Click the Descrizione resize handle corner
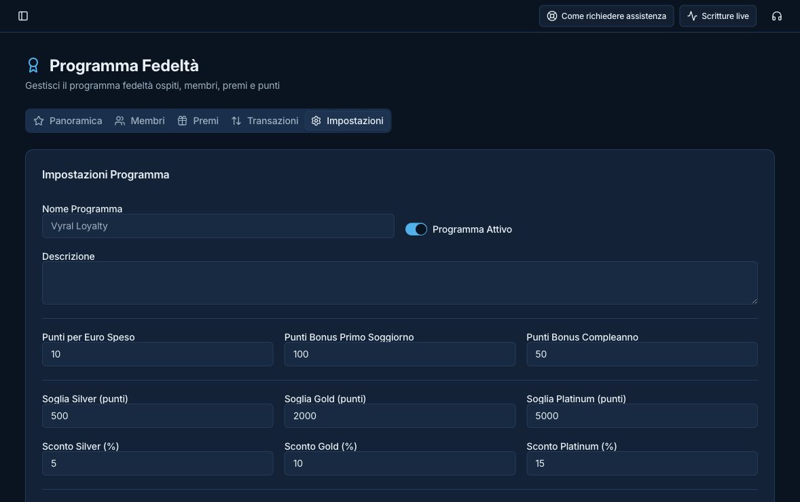800x502 pixels. point(754,301)
